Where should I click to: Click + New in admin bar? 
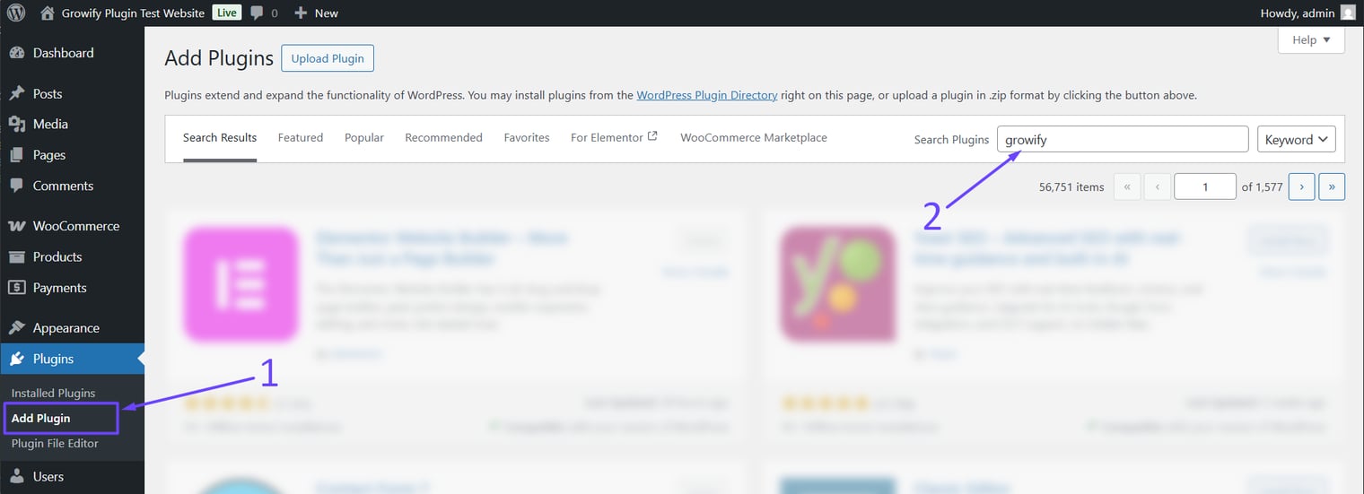pyautogui.click(x=316, y=13)
